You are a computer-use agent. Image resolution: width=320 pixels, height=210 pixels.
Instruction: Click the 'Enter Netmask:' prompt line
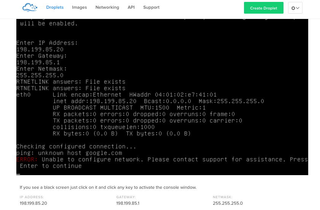[x=41, y=69]
